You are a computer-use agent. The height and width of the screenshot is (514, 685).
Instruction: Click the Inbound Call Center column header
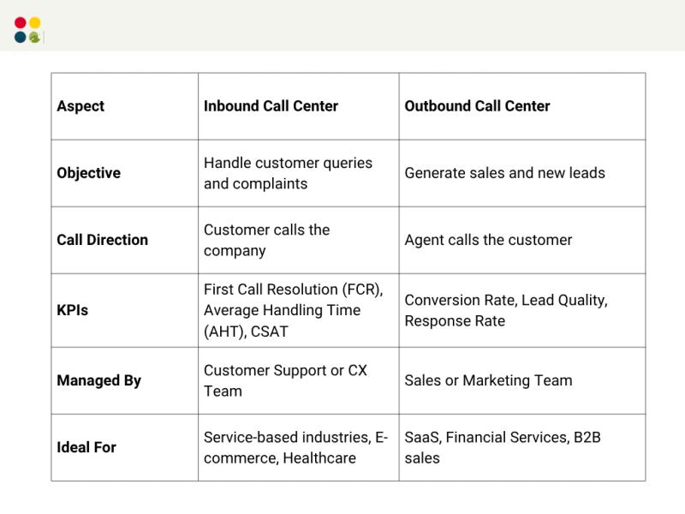point(271,106)
